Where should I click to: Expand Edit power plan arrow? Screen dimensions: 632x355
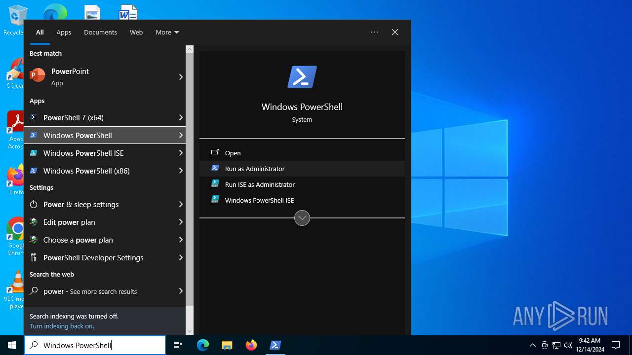pos(181,222)
